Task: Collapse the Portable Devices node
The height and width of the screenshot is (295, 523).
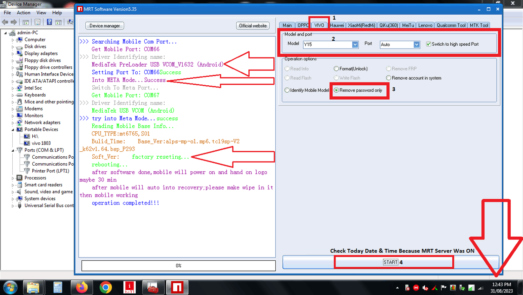Action: tap(13, 130)
